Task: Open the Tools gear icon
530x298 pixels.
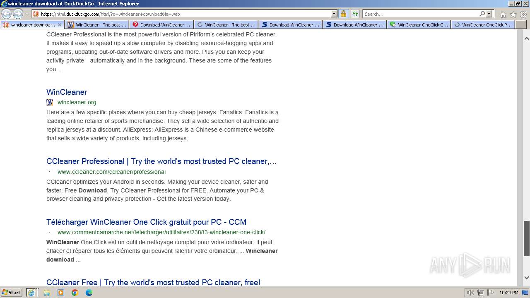Action: tap(523, 14)
